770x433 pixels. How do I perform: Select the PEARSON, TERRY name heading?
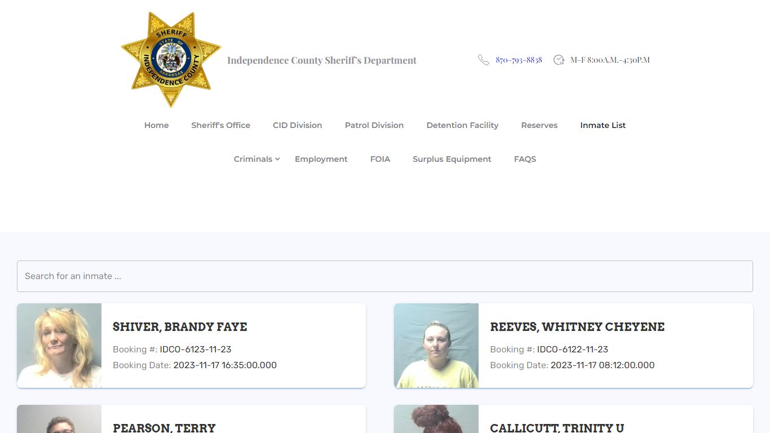[164, 428]
